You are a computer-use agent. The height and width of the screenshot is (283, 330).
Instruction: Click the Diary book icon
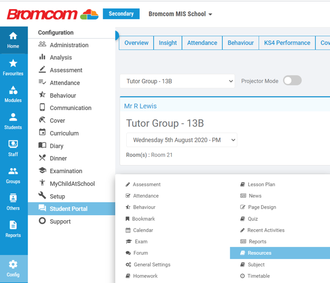click(42, 145)
